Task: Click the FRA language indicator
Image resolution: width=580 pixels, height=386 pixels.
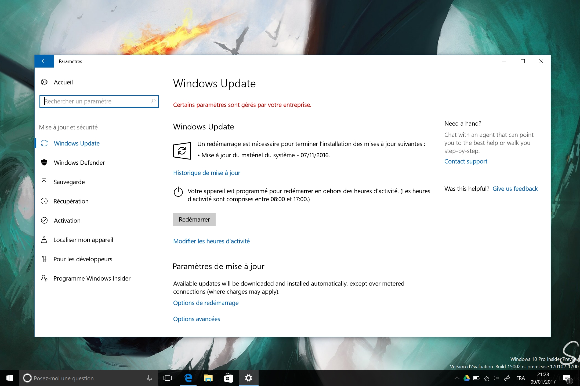Action: coord(520,378)
